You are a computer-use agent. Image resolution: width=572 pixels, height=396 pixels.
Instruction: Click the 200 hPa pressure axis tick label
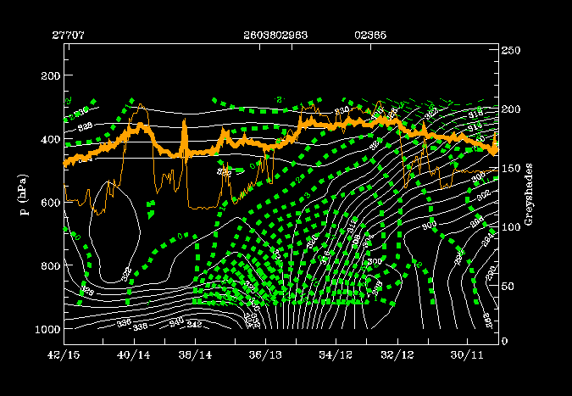tap(49, 75)
